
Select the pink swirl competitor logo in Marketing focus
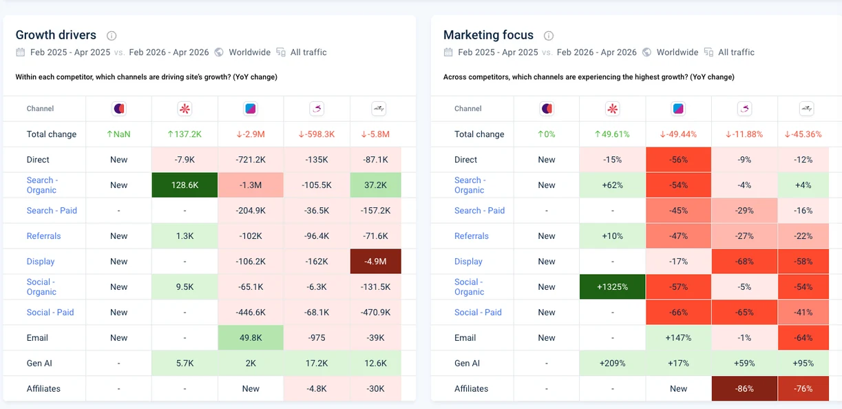click(x=745, y=108)
